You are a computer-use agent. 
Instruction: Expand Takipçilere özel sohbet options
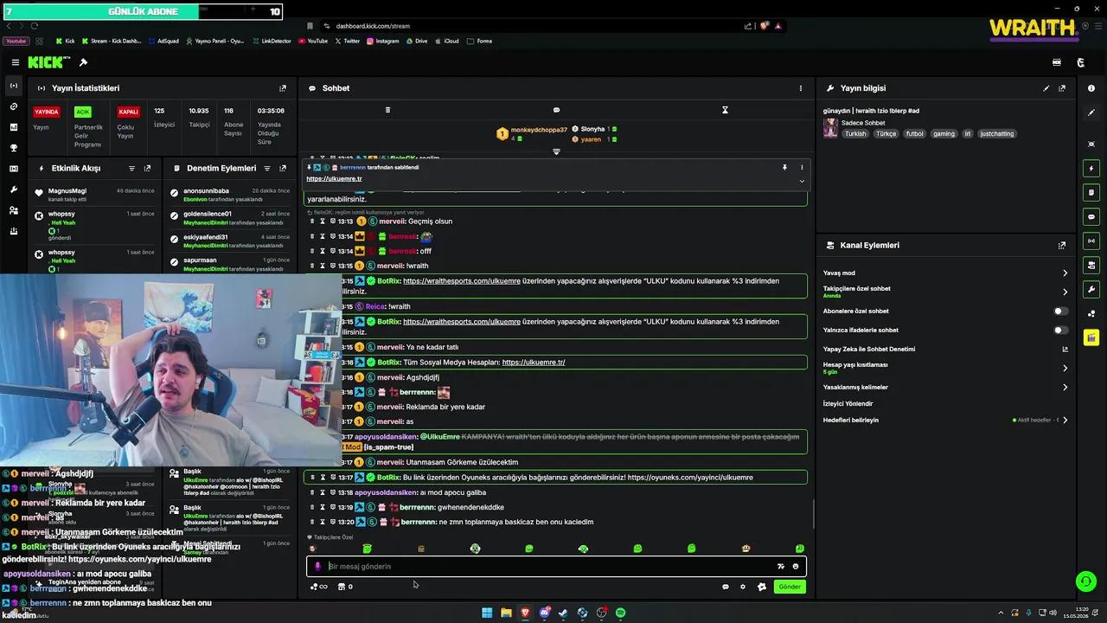click(1065, 292)
